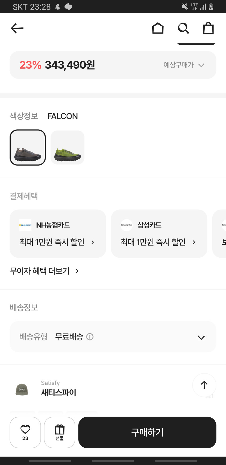This screenshot has height=465, width=226.
Task: Open the 새티스파이 brand page
Action: [59, 392]
